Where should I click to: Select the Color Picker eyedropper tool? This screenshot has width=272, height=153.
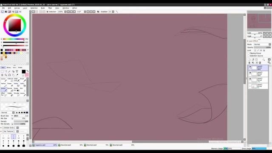(x=17, y=75)
